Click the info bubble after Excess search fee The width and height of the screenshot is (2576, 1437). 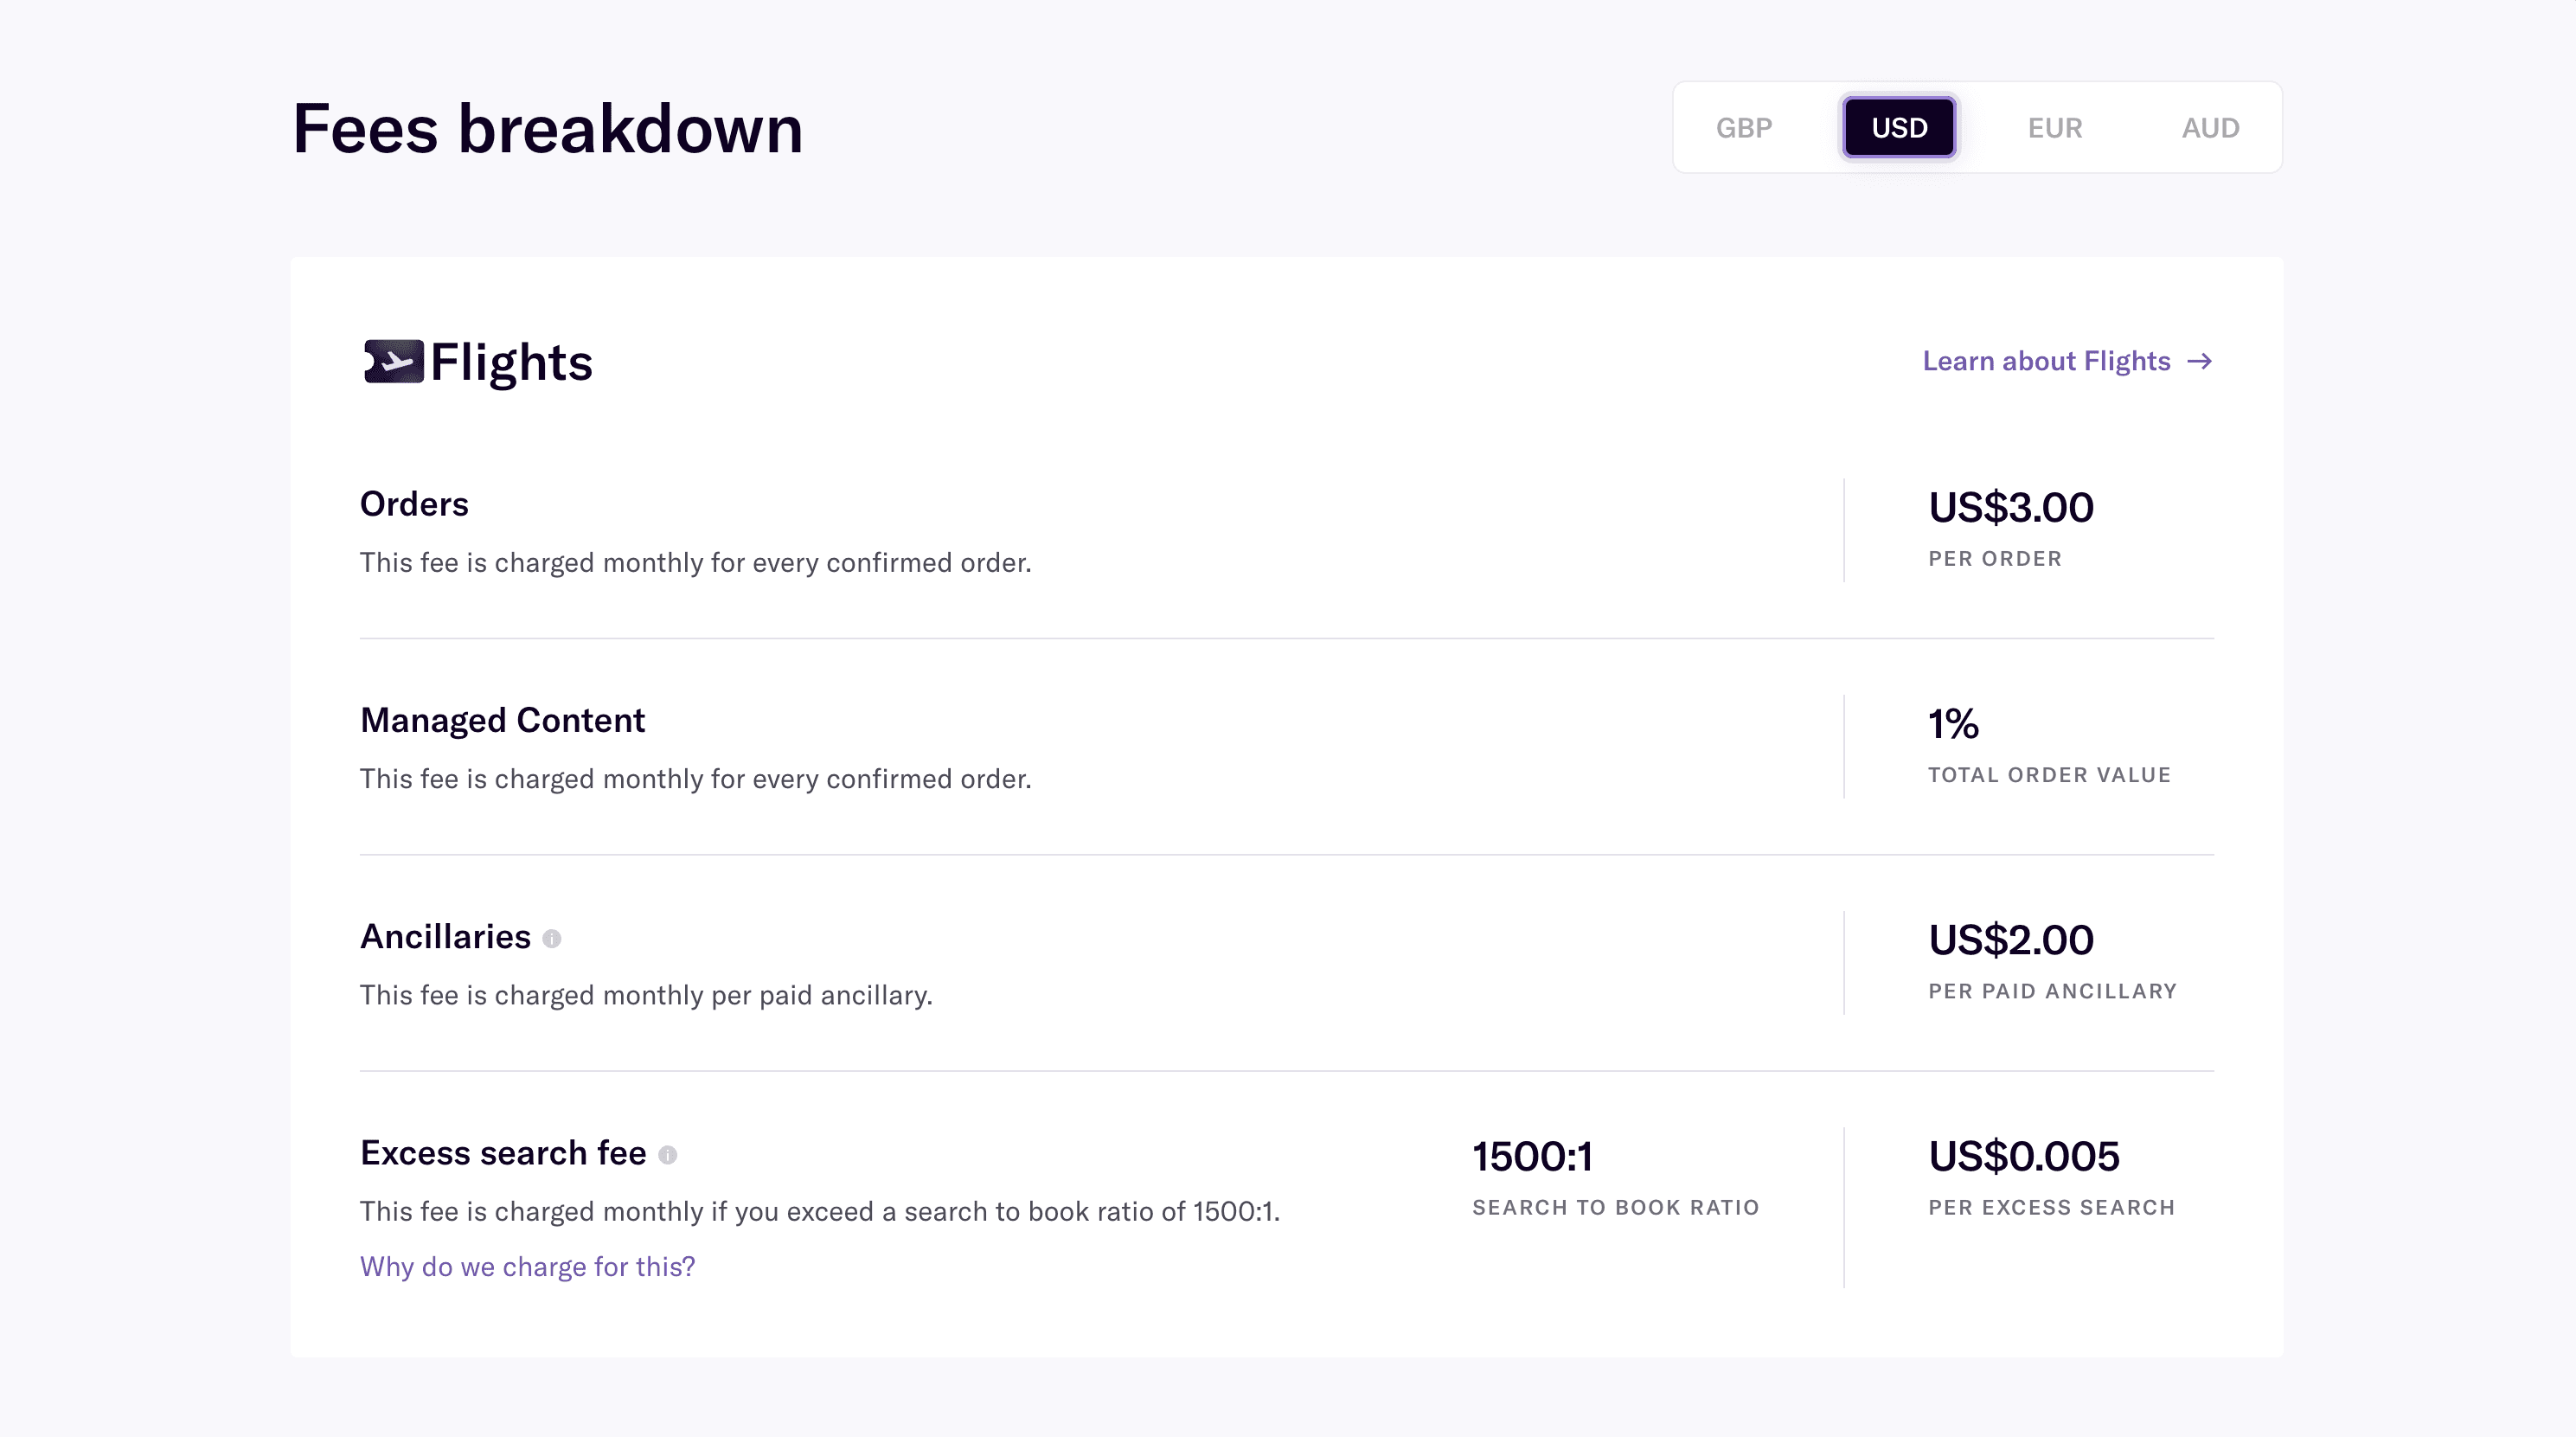point(672,1155)
